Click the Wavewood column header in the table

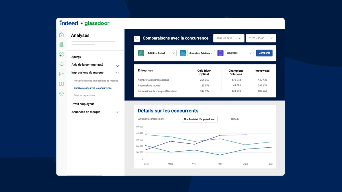pos(262,71)
